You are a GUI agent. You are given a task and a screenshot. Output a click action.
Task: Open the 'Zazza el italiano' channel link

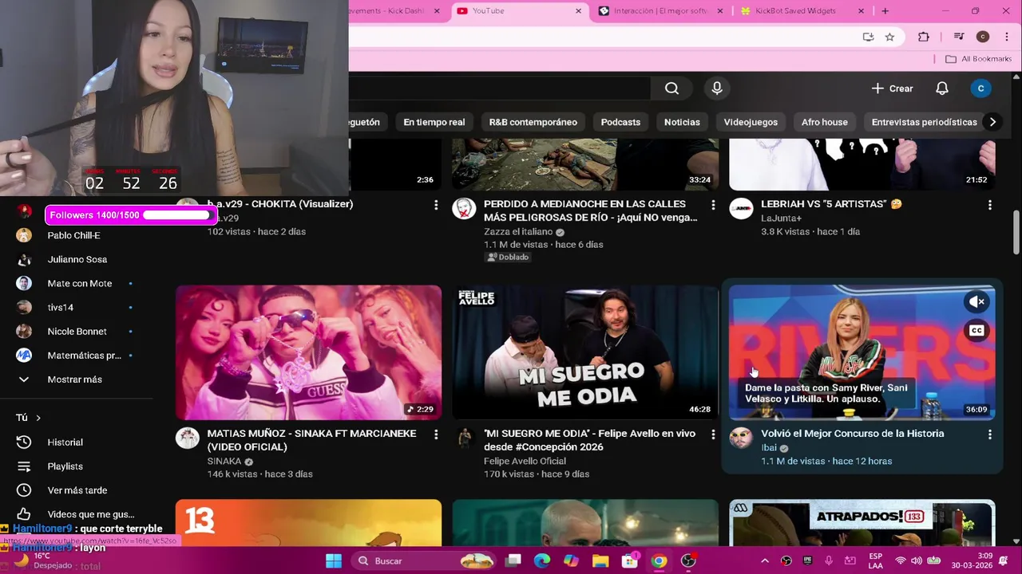518,232
